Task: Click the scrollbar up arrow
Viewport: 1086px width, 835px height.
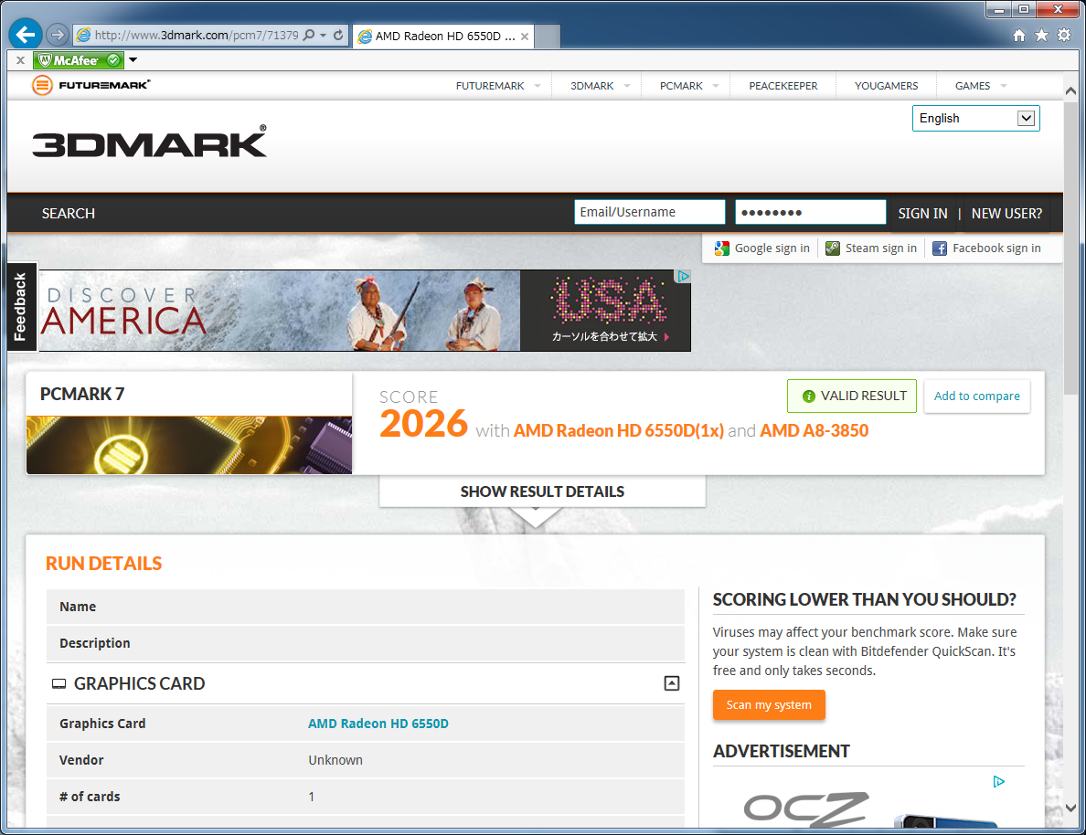Action: pos(1070,90)
